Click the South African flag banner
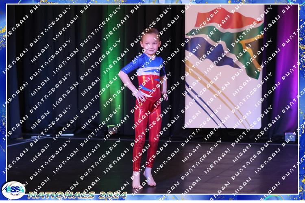 [224, 67]
